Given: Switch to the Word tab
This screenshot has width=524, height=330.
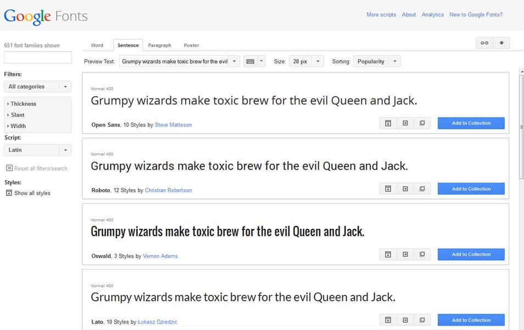Looking at the screenshot, I should (97, 45).
